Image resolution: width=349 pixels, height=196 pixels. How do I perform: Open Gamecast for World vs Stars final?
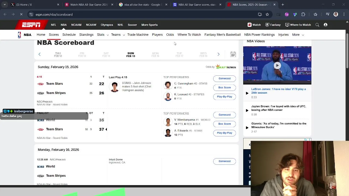(224, 115)
